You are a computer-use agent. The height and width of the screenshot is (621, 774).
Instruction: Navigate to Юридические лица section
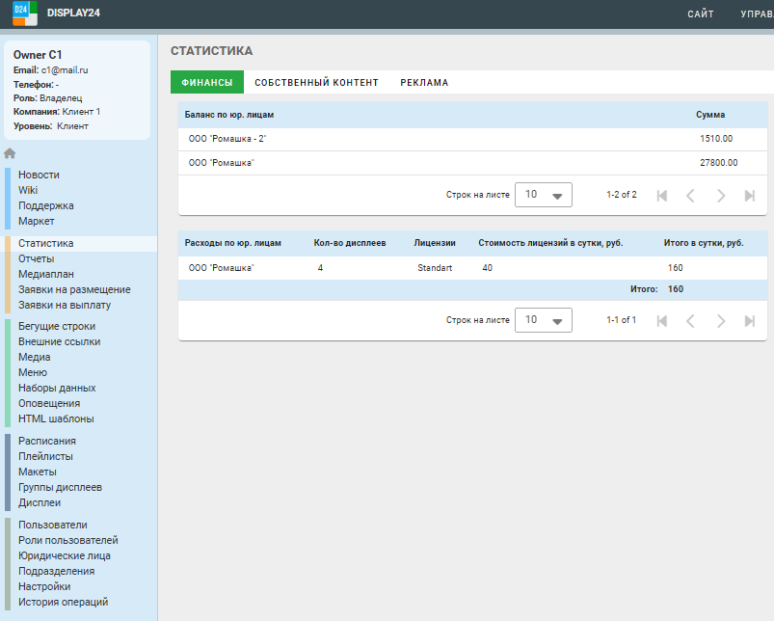coord(65,555)
